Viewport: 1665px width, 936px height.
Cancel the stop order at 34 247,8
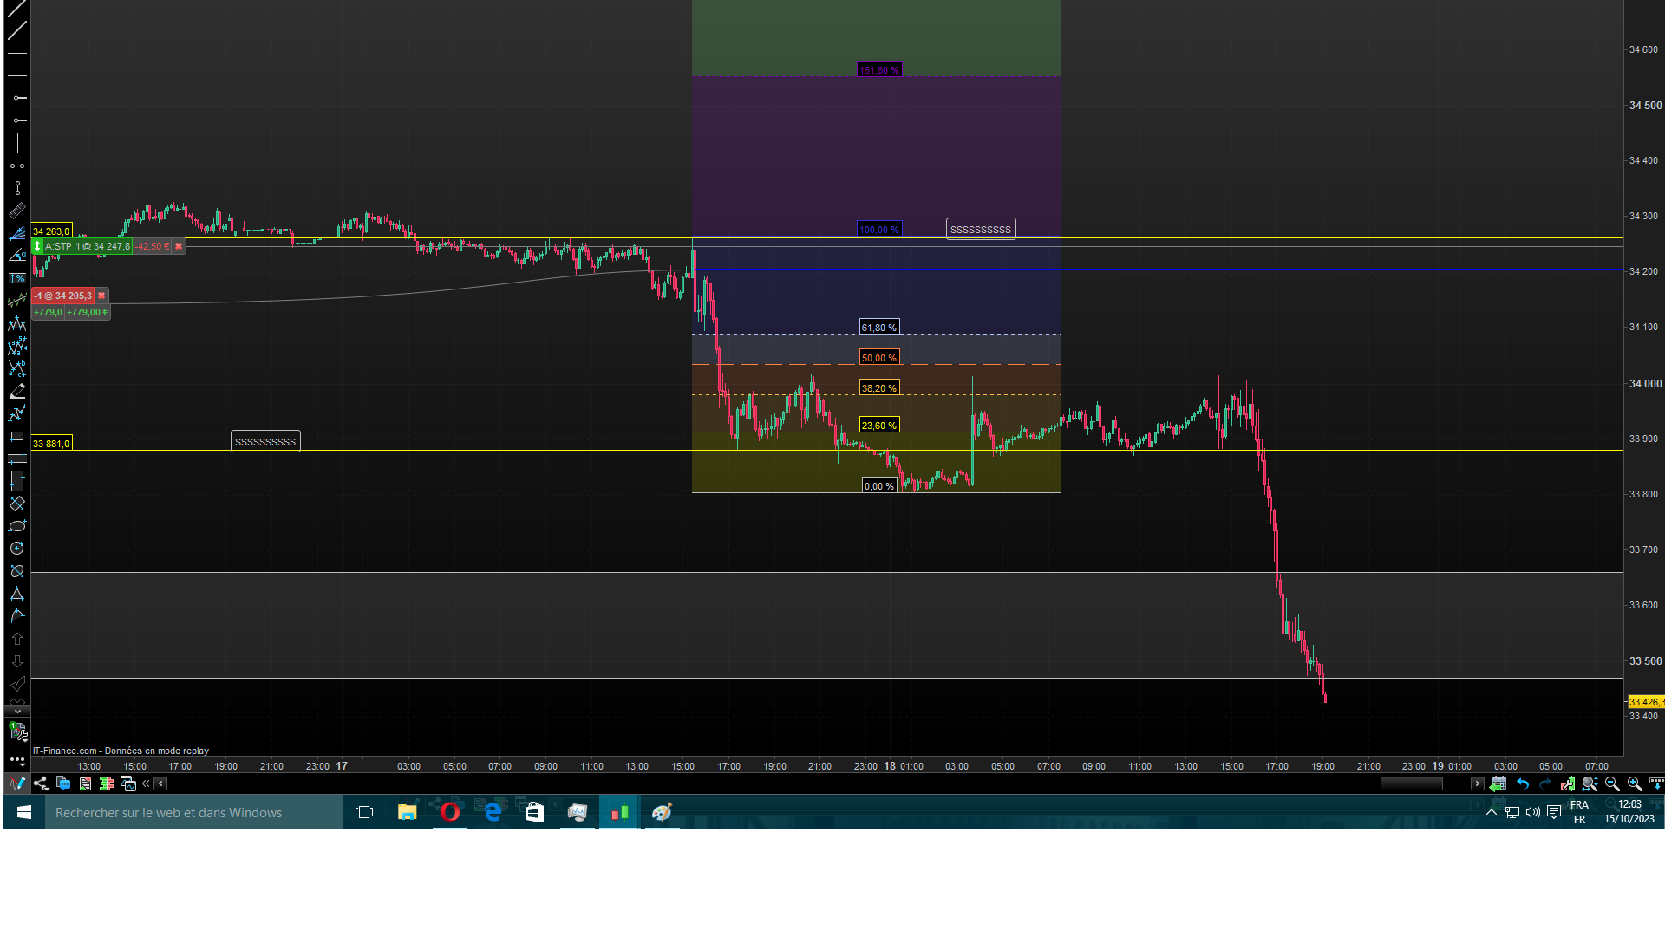[179, 246]
